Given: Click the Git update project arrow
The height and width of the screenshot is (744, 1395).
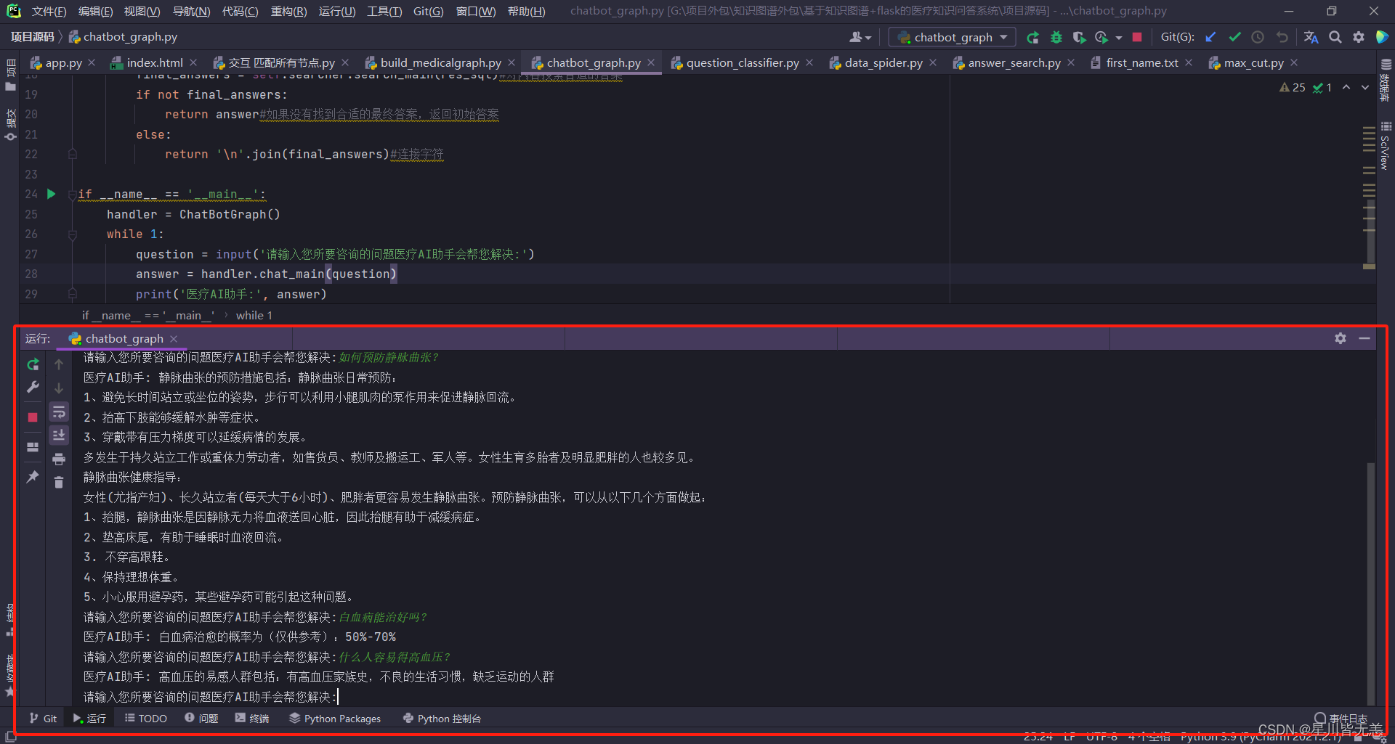Looking at the screenshot, I should click(x=1210, y=37).
